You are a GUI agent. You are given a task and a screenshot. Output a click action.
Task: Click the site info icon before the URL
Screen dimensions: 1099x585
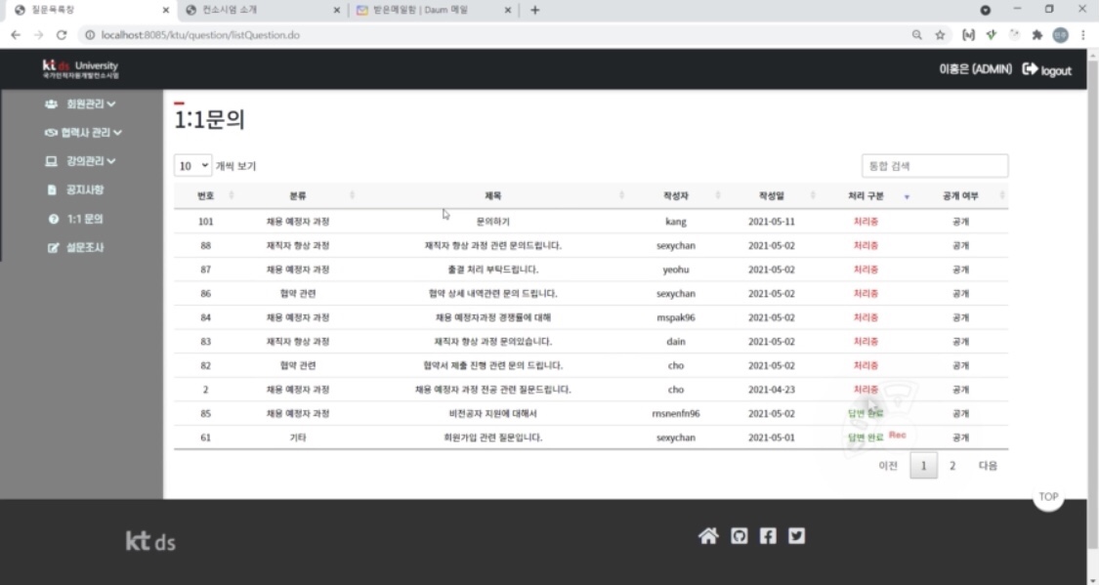(x=90, y=35)
